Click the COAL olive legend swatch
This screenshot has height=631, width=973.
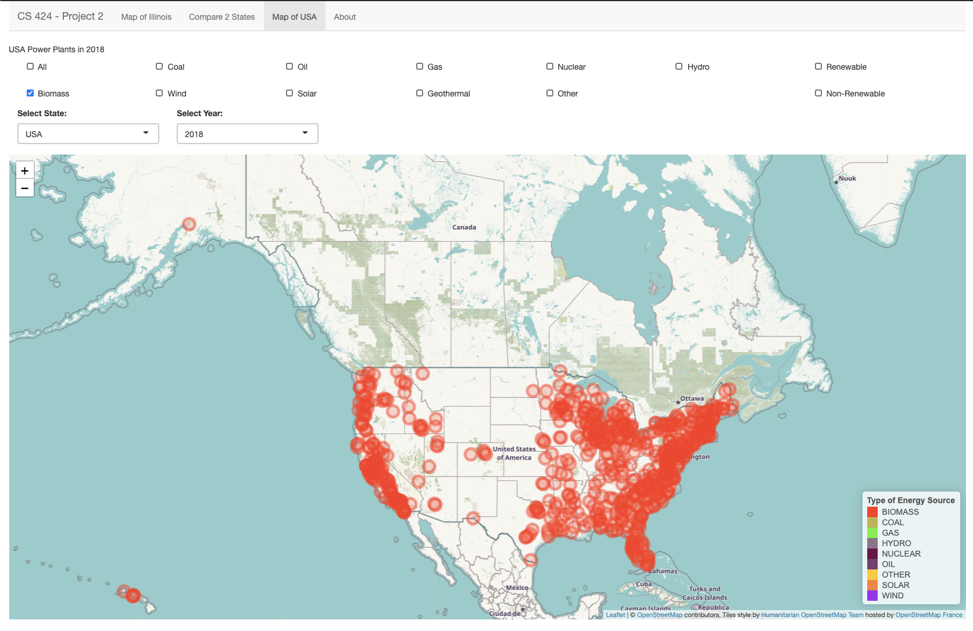pyautogui.click(x=872, y=522)
